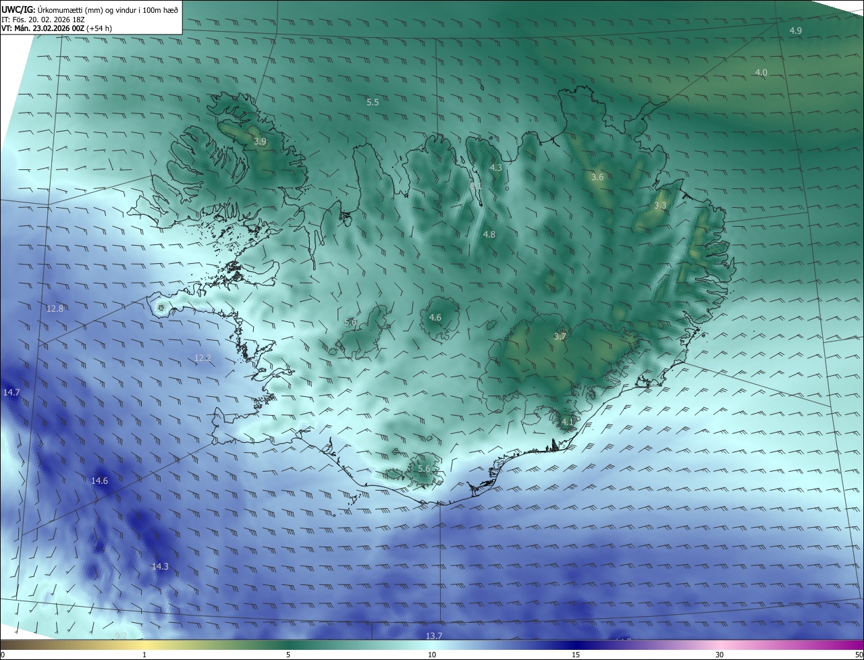Click the '12.8' value label
Viewport: 864px width, 660px height.
pos(55,309)
